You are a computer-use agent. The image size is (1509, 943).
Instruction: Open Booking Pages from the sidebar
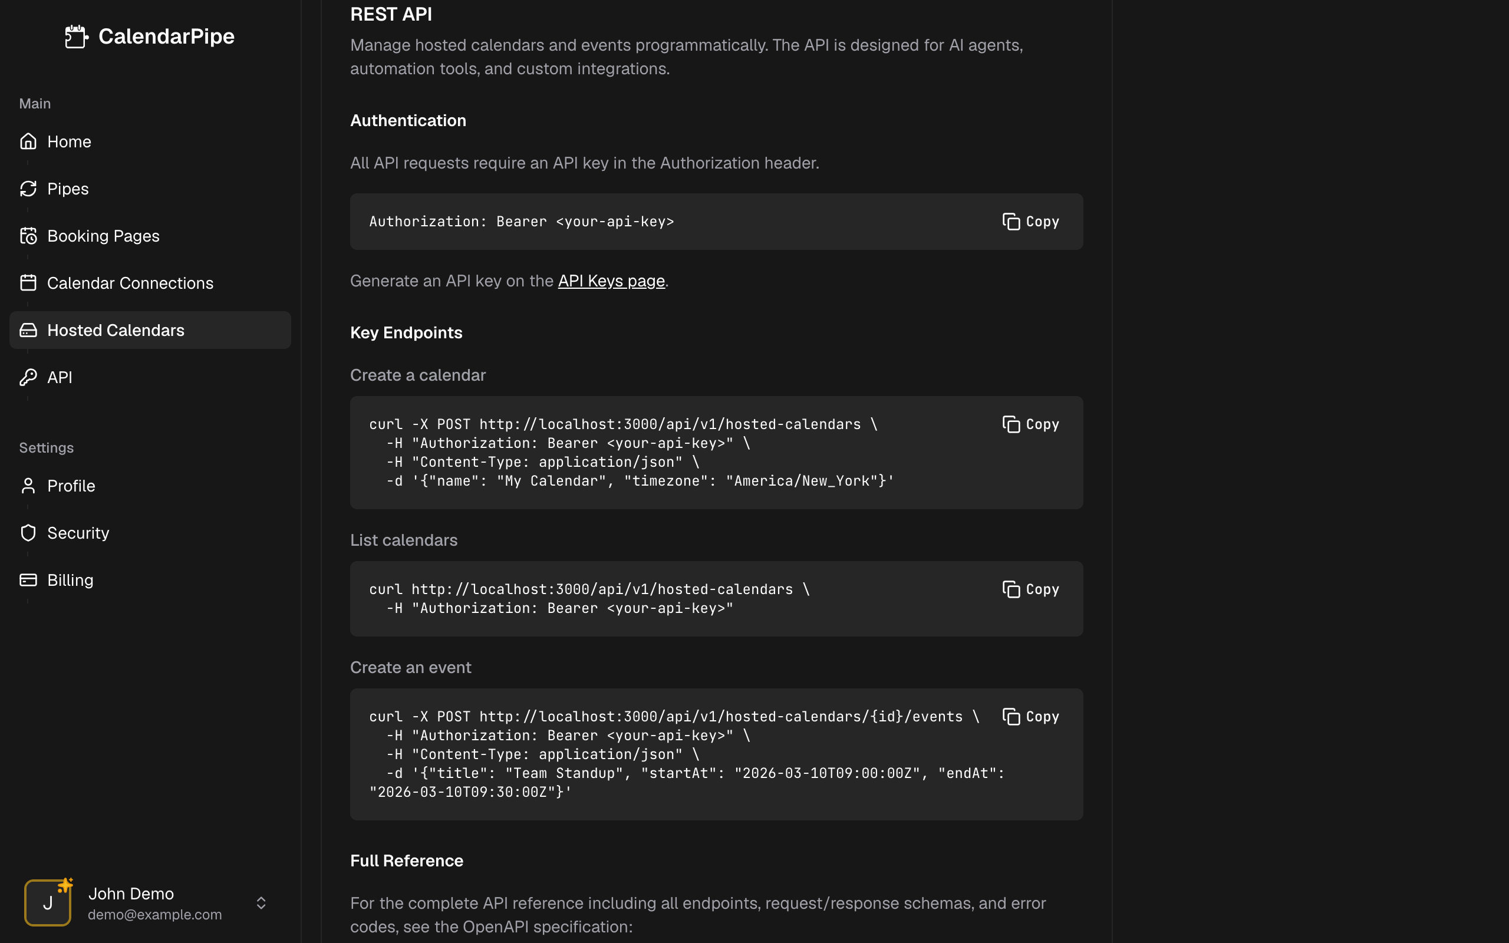tap(150, 236)
